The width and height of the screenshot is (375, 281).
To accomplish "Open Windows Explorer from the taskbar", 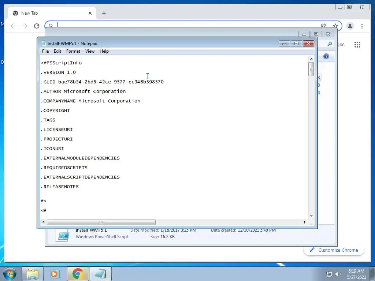I will (x=33, y=274).
